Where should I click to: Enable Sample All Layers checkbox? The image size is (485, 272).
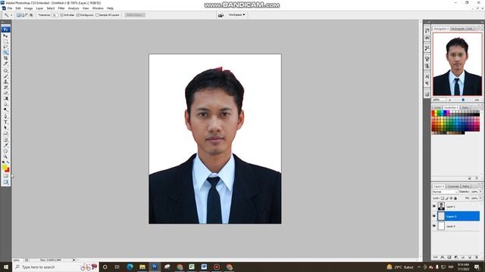97,15
